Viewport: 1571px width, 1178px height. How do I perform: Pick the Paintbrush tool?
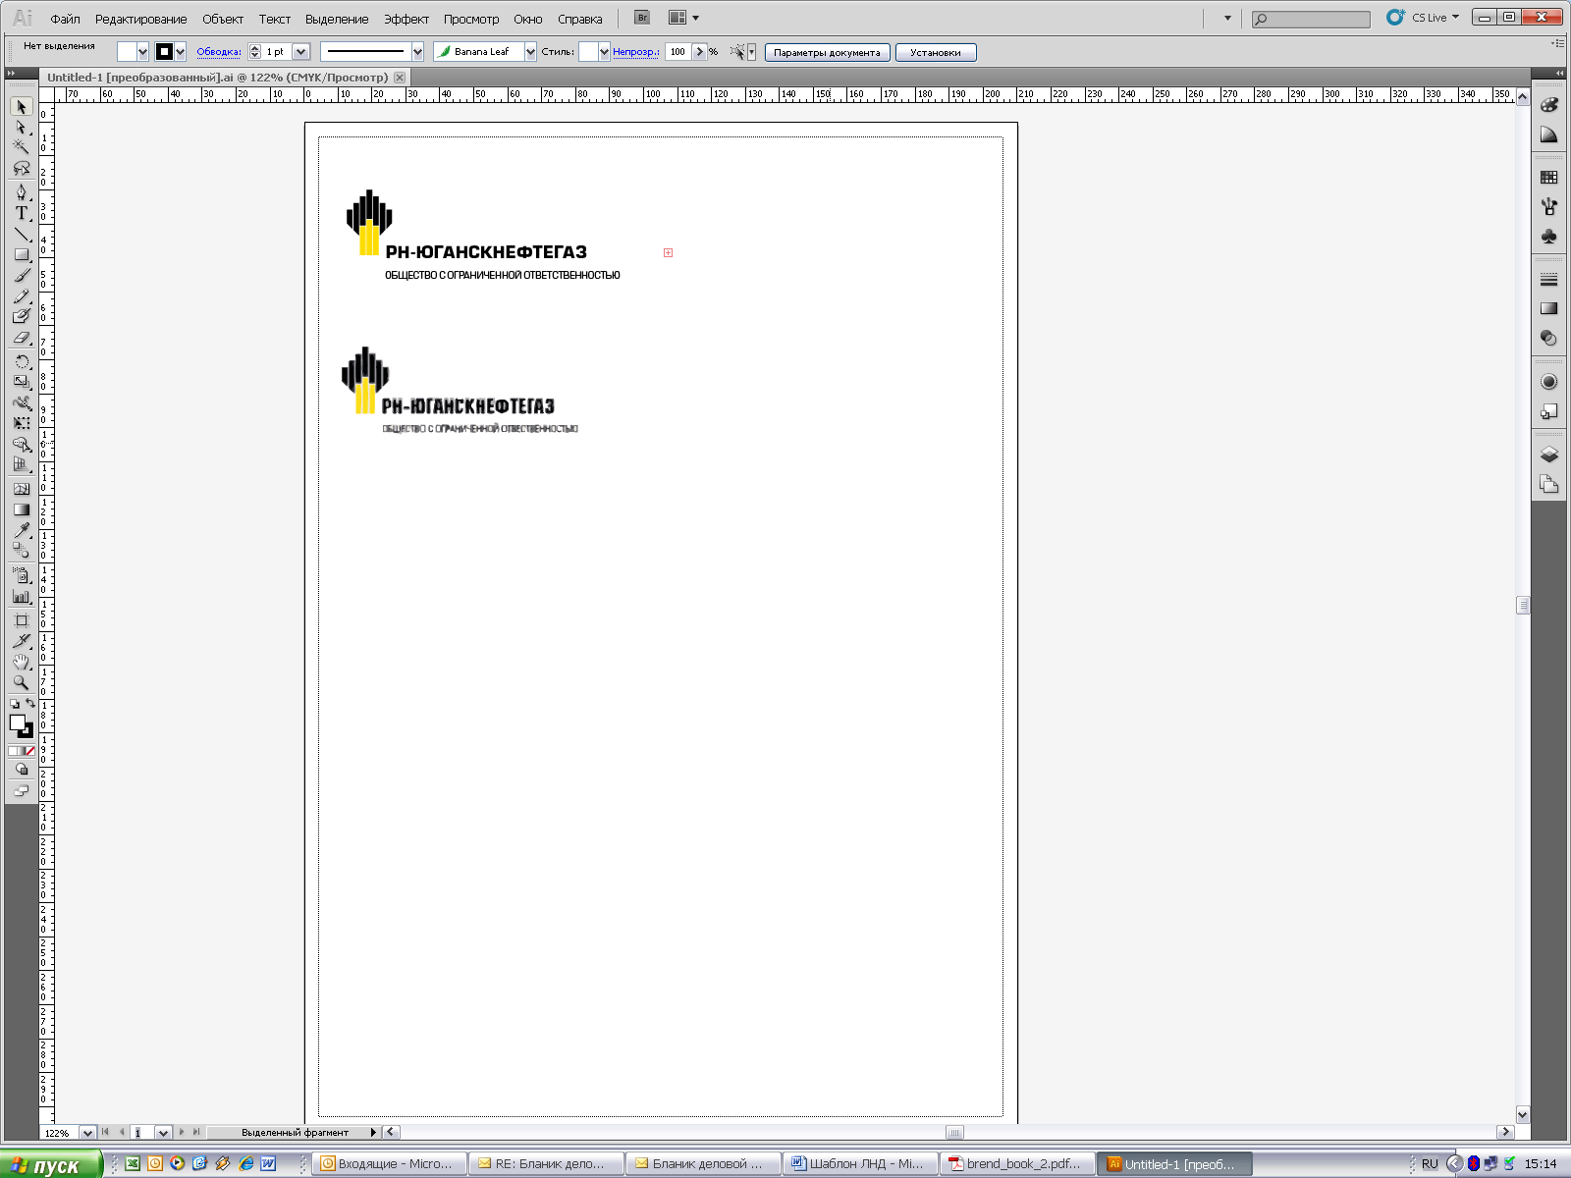click(x=22, y=276)
